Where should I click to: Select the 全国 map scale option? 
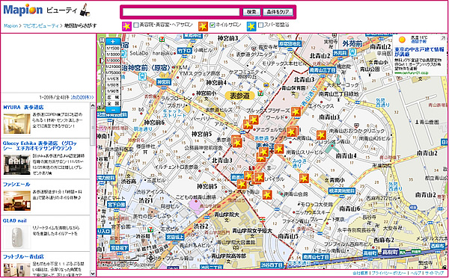tap(113, 103)
